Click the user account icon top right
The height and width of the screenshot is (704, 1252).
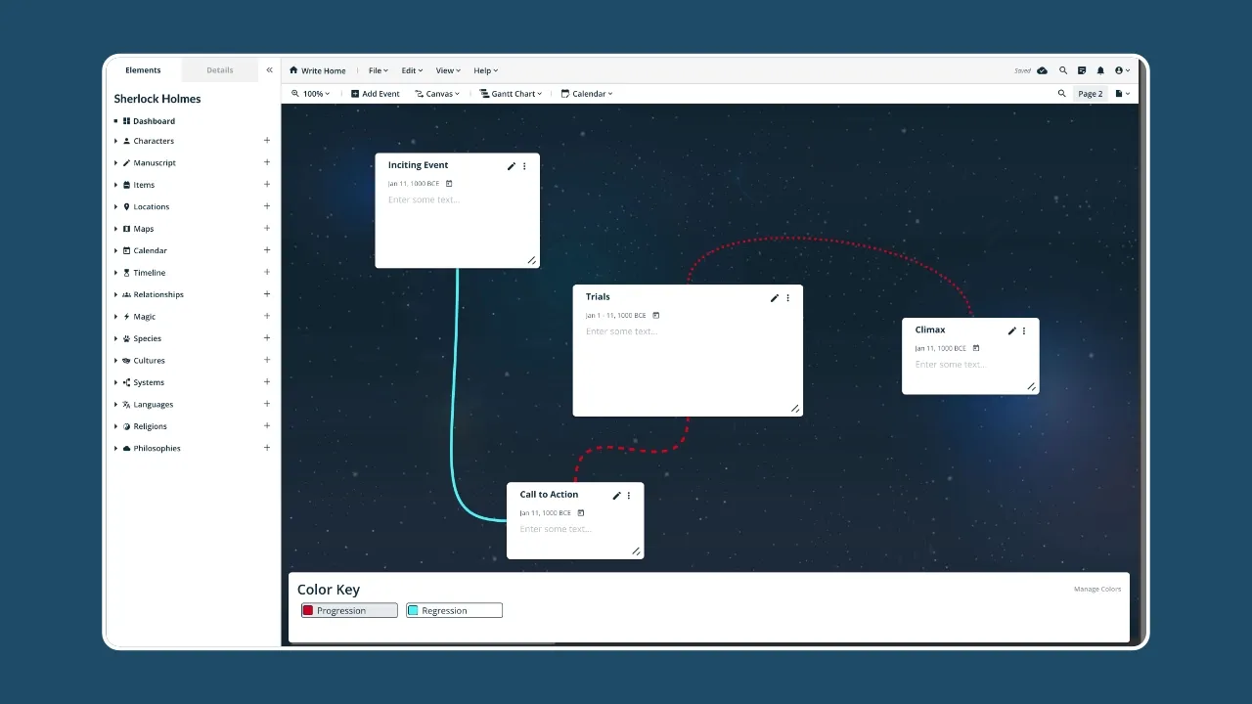[x=1121, y=69]
